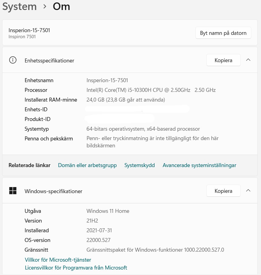
Task: Click the Processor label
Action: click(x=36, y=90)
